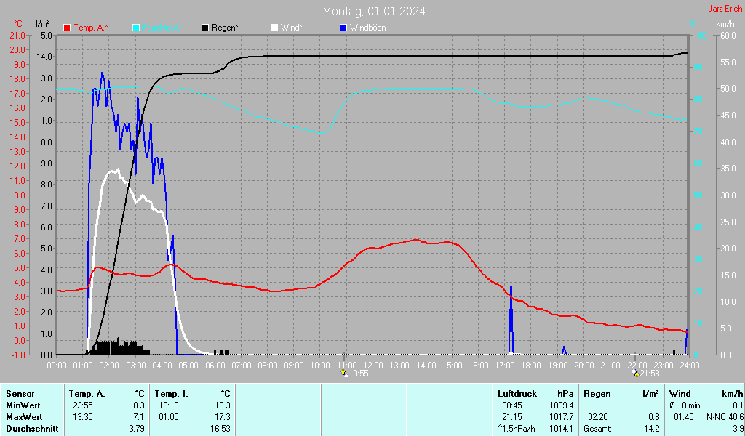
Task: Click the minimum outdoor temperature value 0.3
Action: (x=139, y=405)
